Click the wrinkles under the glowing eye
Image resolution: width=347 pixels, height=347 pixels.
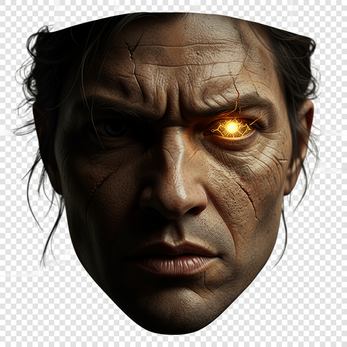(x=237, y=149)
